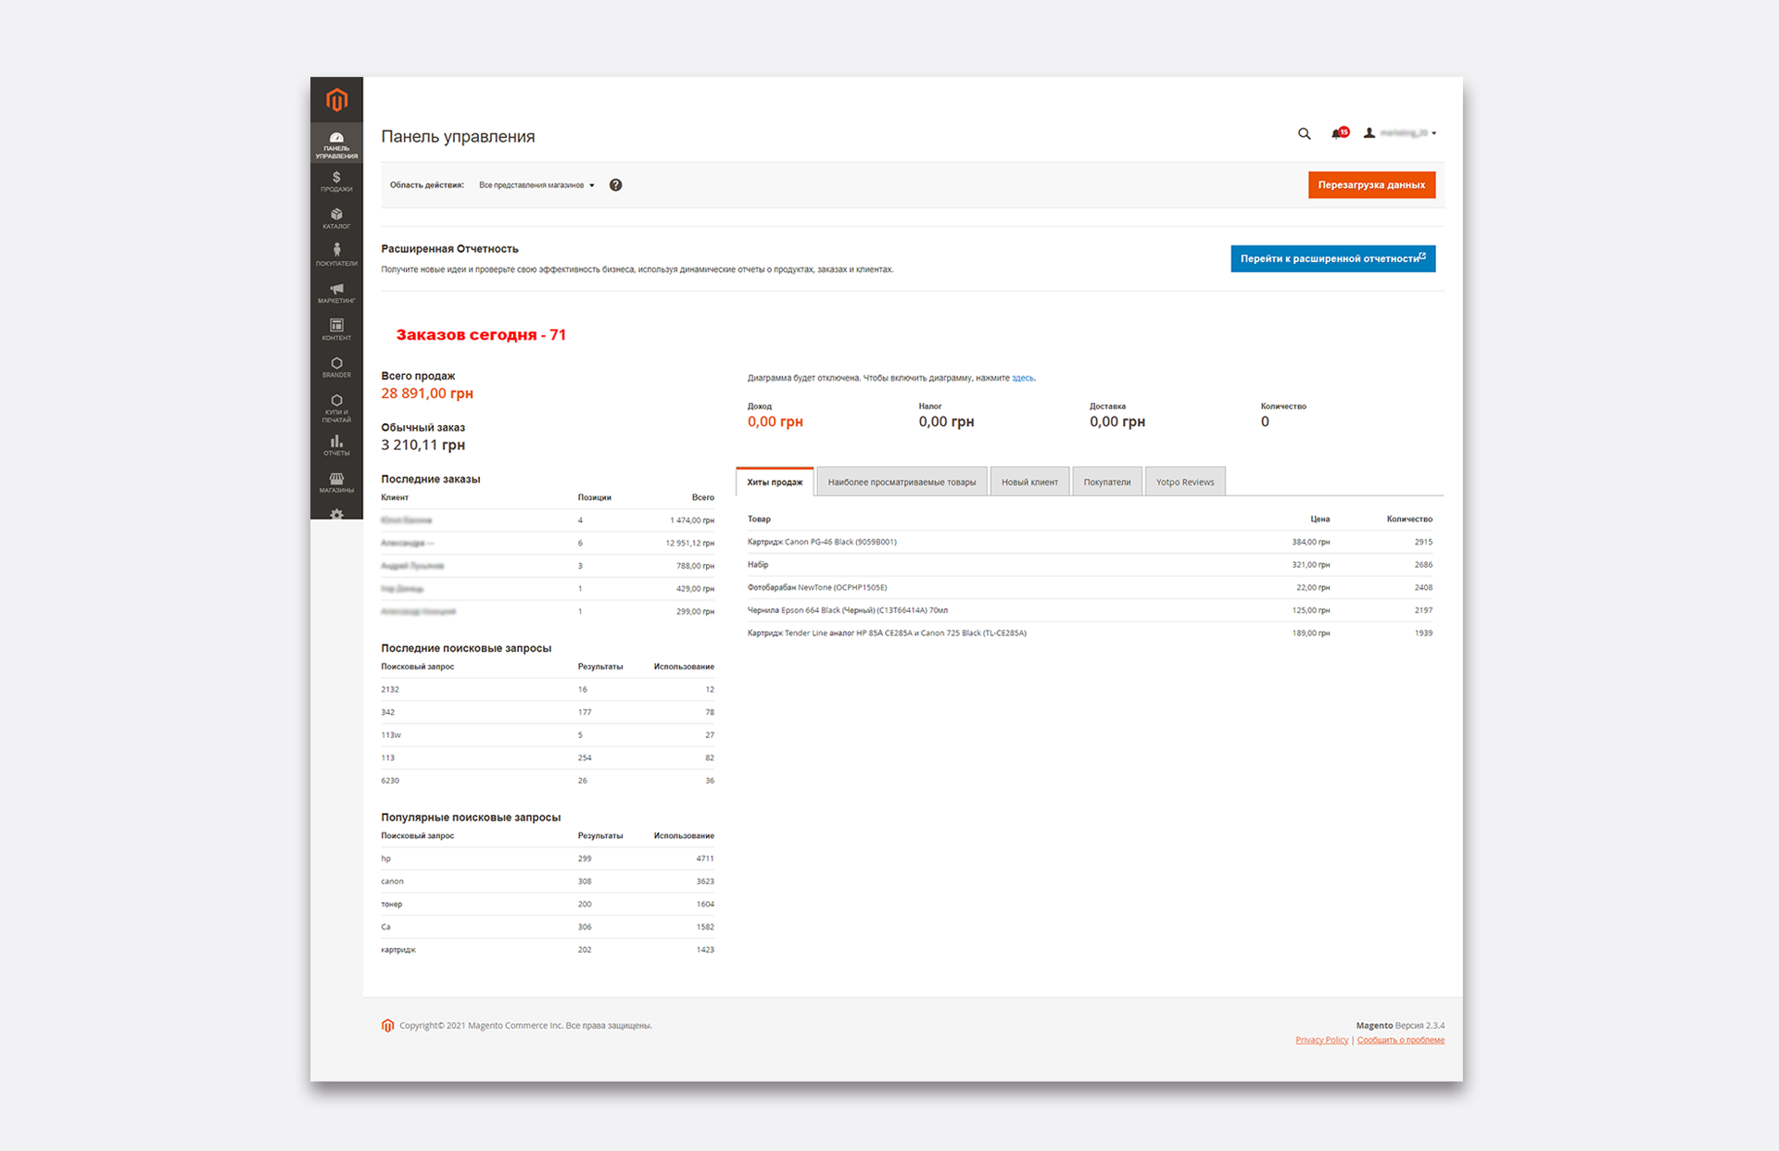The height and width of the screenshot is (1151, 1779).
Task: Click the Magento logo in sidebar
Action: click(336, 100)
